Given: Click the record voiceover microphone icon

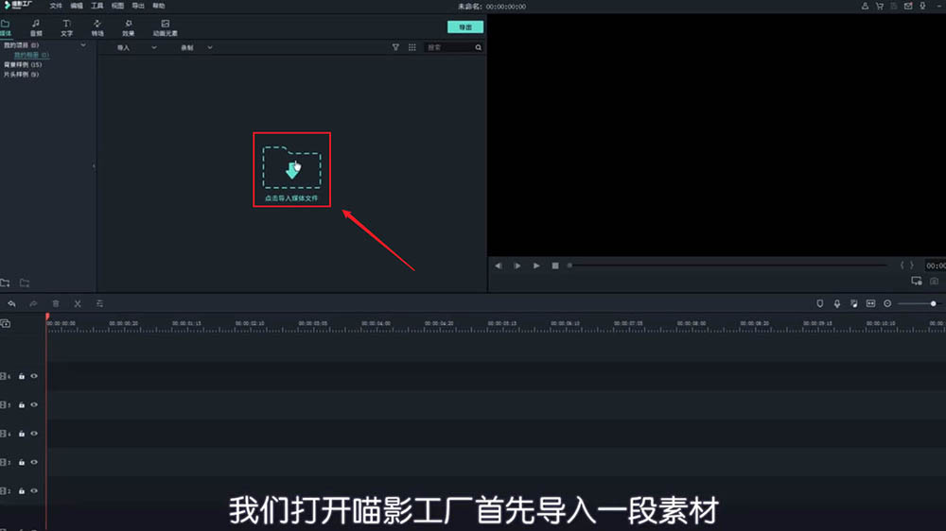Looking at the screenshot, I should click(837, 304).
